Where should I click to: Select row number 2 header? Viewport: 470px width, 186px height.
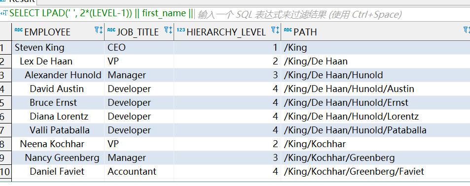point(6,62)
